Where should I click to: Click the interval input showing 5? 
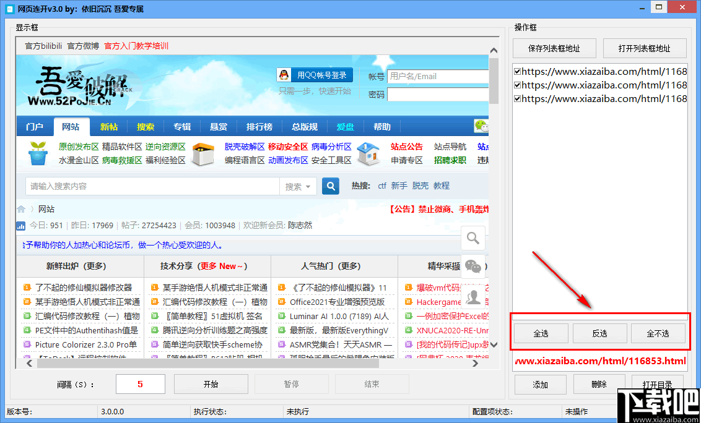pyautogui.click(x=140, y=383)
